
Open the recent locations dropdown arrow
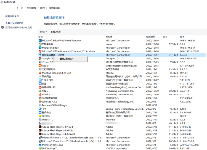14,8
